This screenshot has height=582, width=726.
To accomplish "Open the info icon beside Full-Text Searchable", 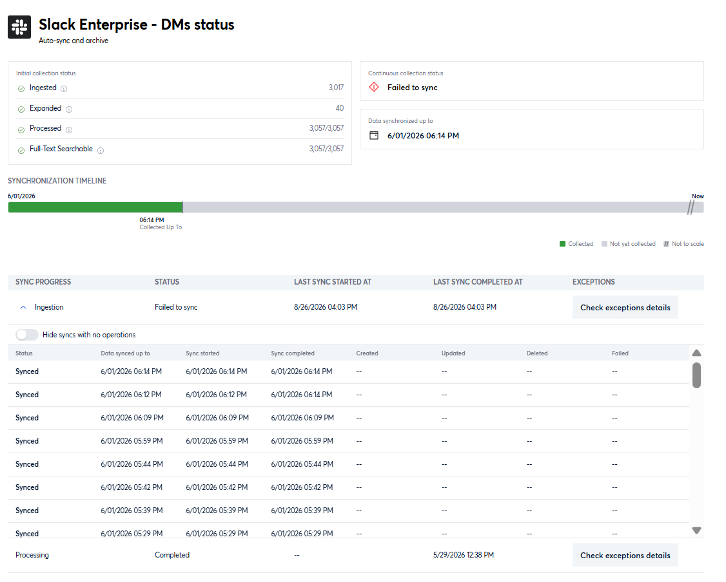I will coord(101,150).
